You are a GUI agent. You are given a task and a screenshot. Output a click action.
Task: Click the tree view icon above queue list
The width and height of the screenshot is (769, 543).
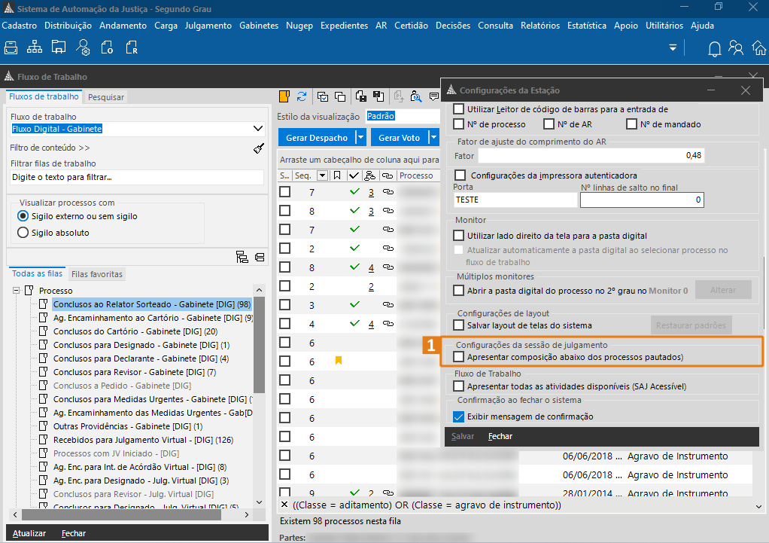click(x=242, y=258)
